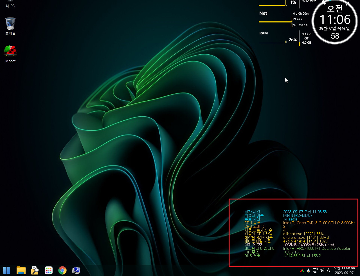Click the '1.1 GB OF 4.0 GB' text

(307, 38)
